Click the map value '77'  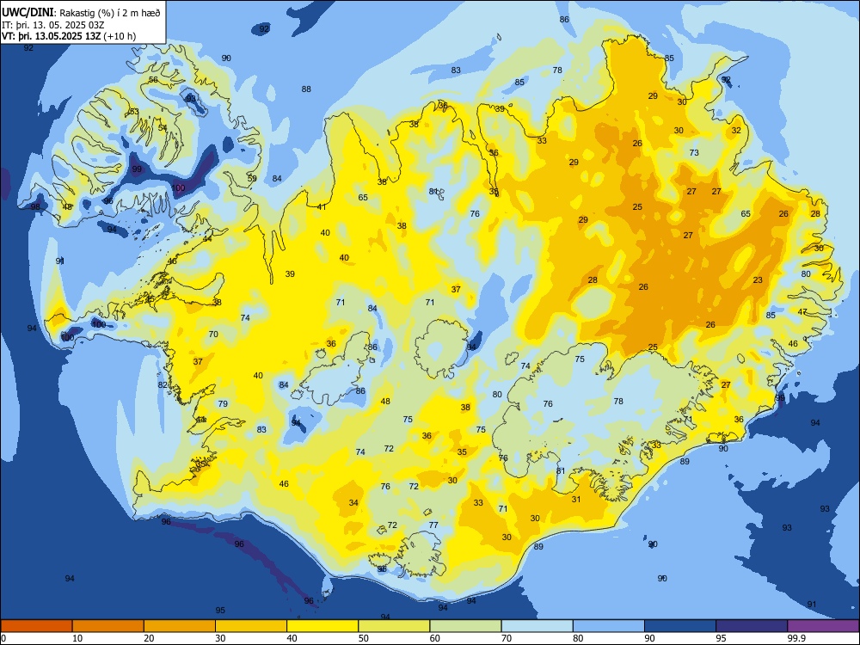tap(433, 525)
